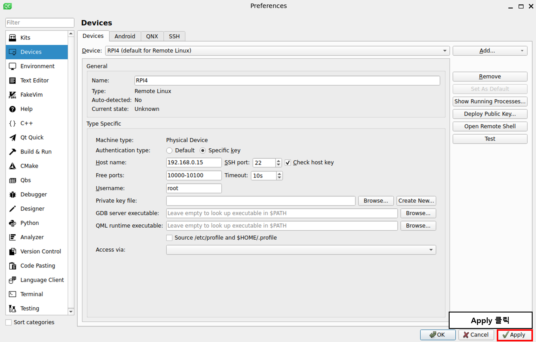The width and height of the screenshot is (536, 342).
Task: Click Create New... key button
Action: [416, 201]
